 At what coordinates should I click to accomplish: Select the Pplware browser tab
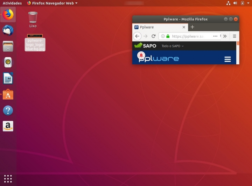pos(157,27)
